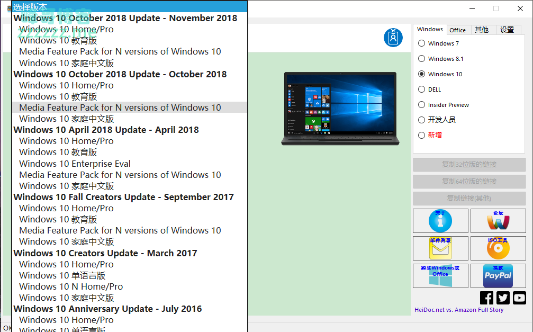Image resolution: width=533 pixels, height=332 pixels.
Task: Choose Windows 10 Enterprise Eval entry
Action: 130,164
